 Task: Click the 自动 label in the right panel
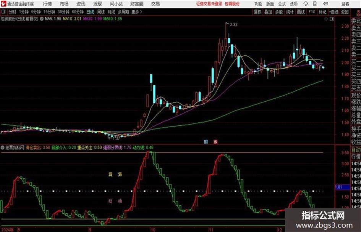[x=356, y=150]
